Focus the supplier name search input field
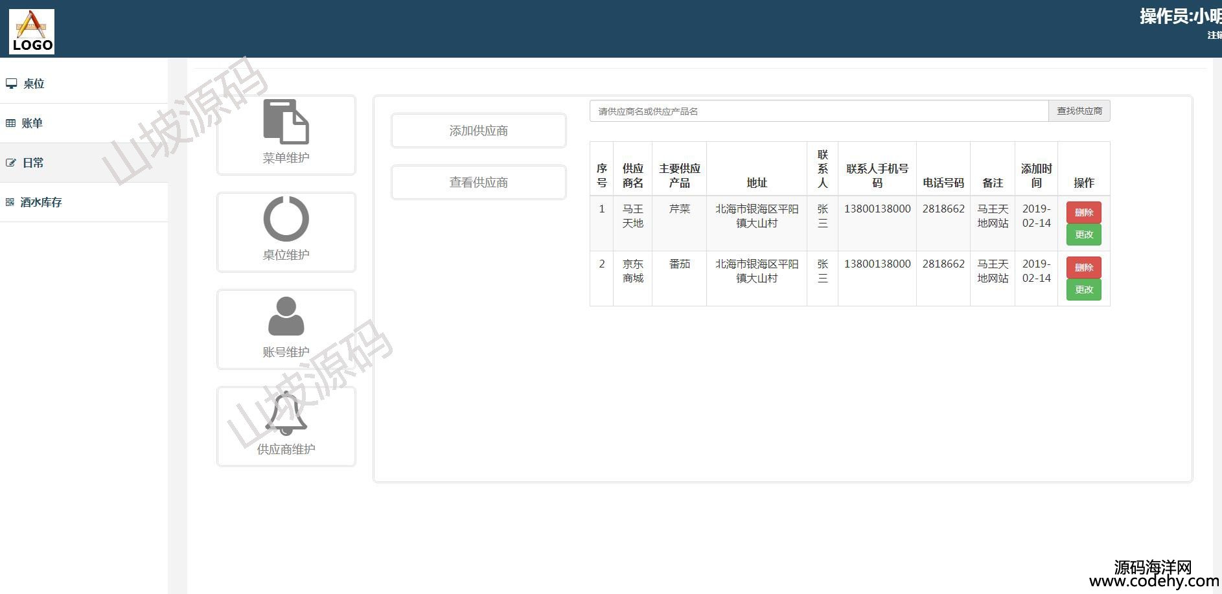Screen dimensions: 1222x594 (818, 111)
